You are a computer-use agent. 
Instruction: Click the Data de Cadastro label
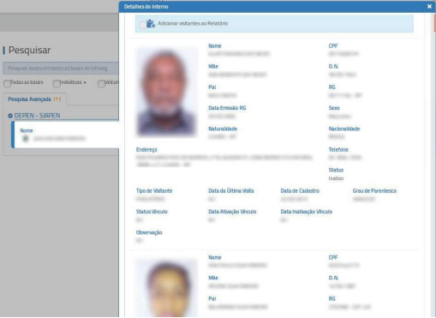[300, 190]
